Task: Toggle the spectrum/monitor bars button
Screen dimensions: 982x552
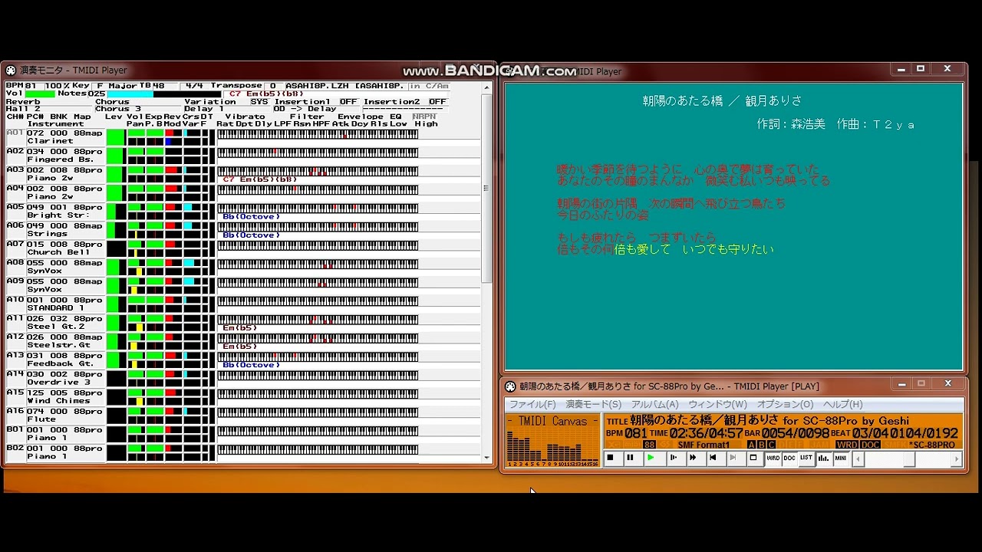Action: click(x=823, y=458)
